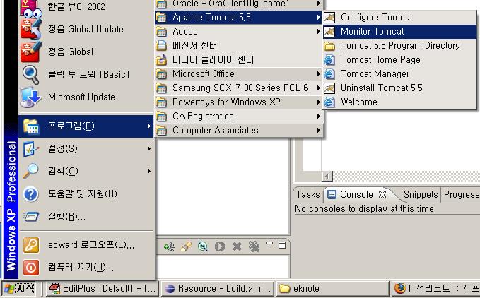Expand Powertoys for Windows XP group
Viewport: 480px width, 298px height.
pyautogui.click(x=238, y=102)
